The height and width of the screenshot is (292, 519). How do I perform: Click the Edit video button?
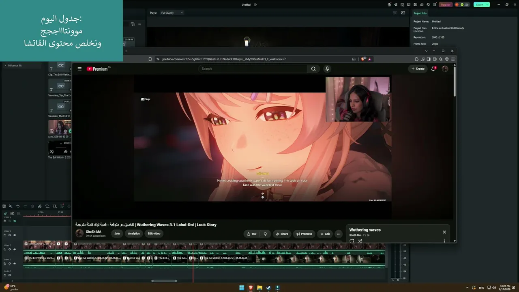pos(154,234)
